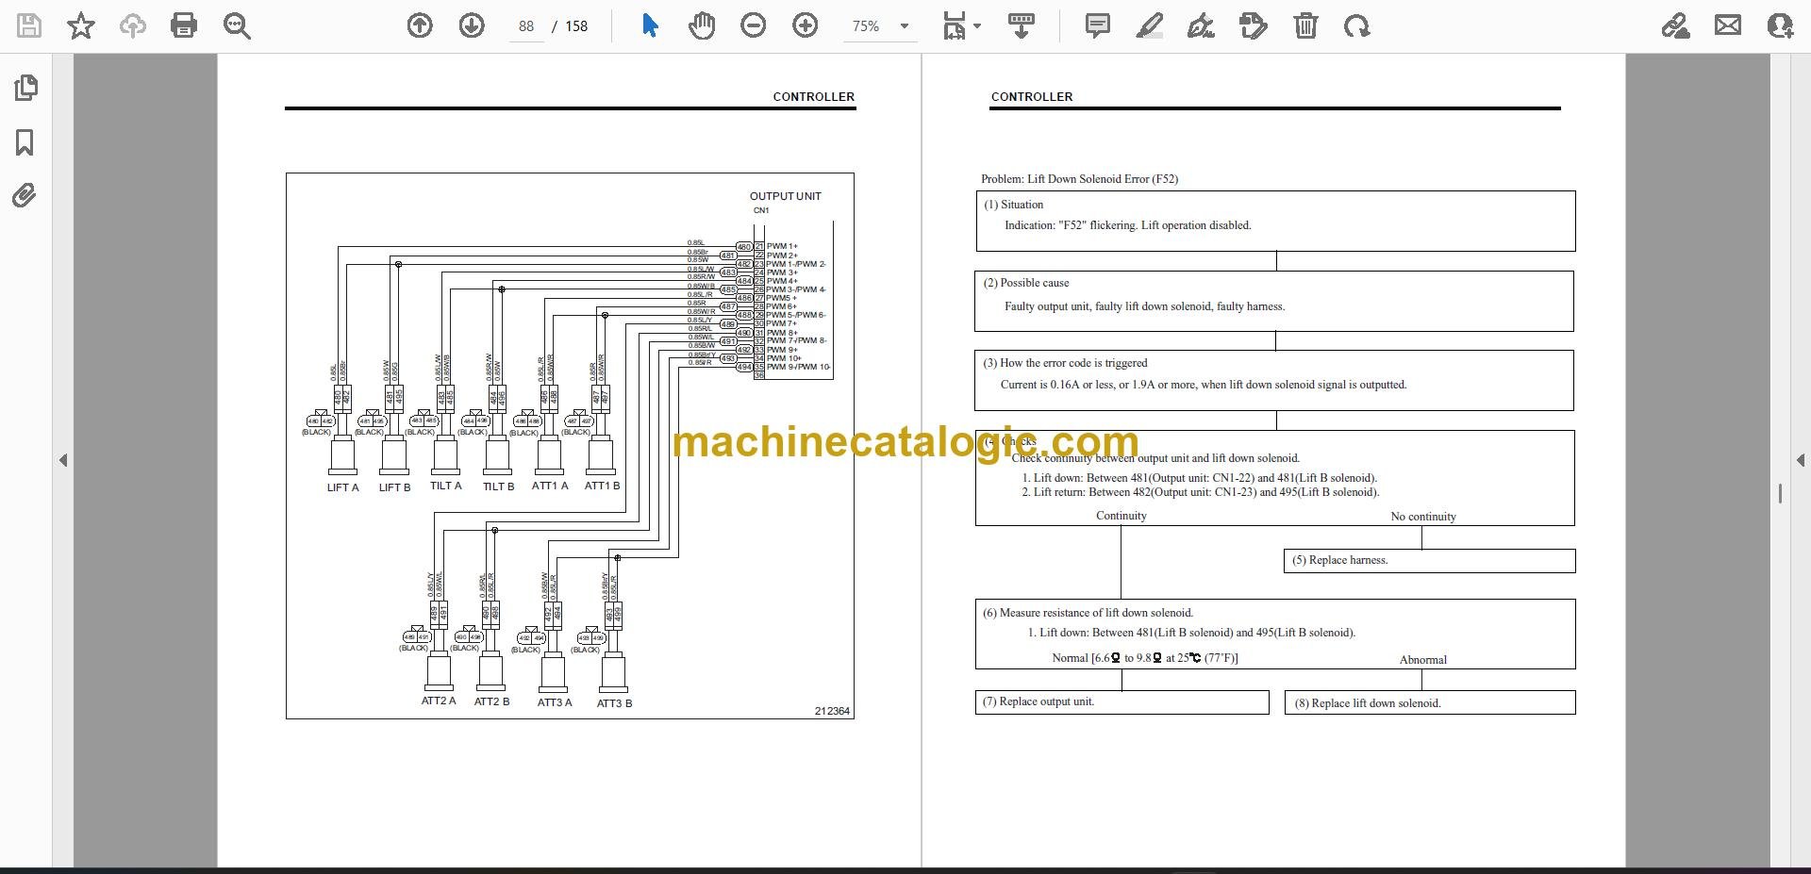This screenshot has width=1811, height=874.
Task: Go to previous page arrow
Action: click(x=420, y=25)
